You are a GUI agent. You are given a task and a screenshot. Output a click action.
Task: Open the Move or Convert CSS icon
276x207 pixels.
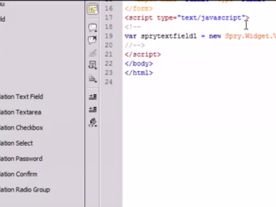tap(93, 79)
